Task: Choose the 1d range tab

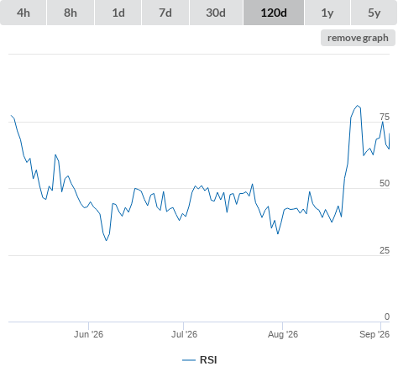Action: click(118, 13)
